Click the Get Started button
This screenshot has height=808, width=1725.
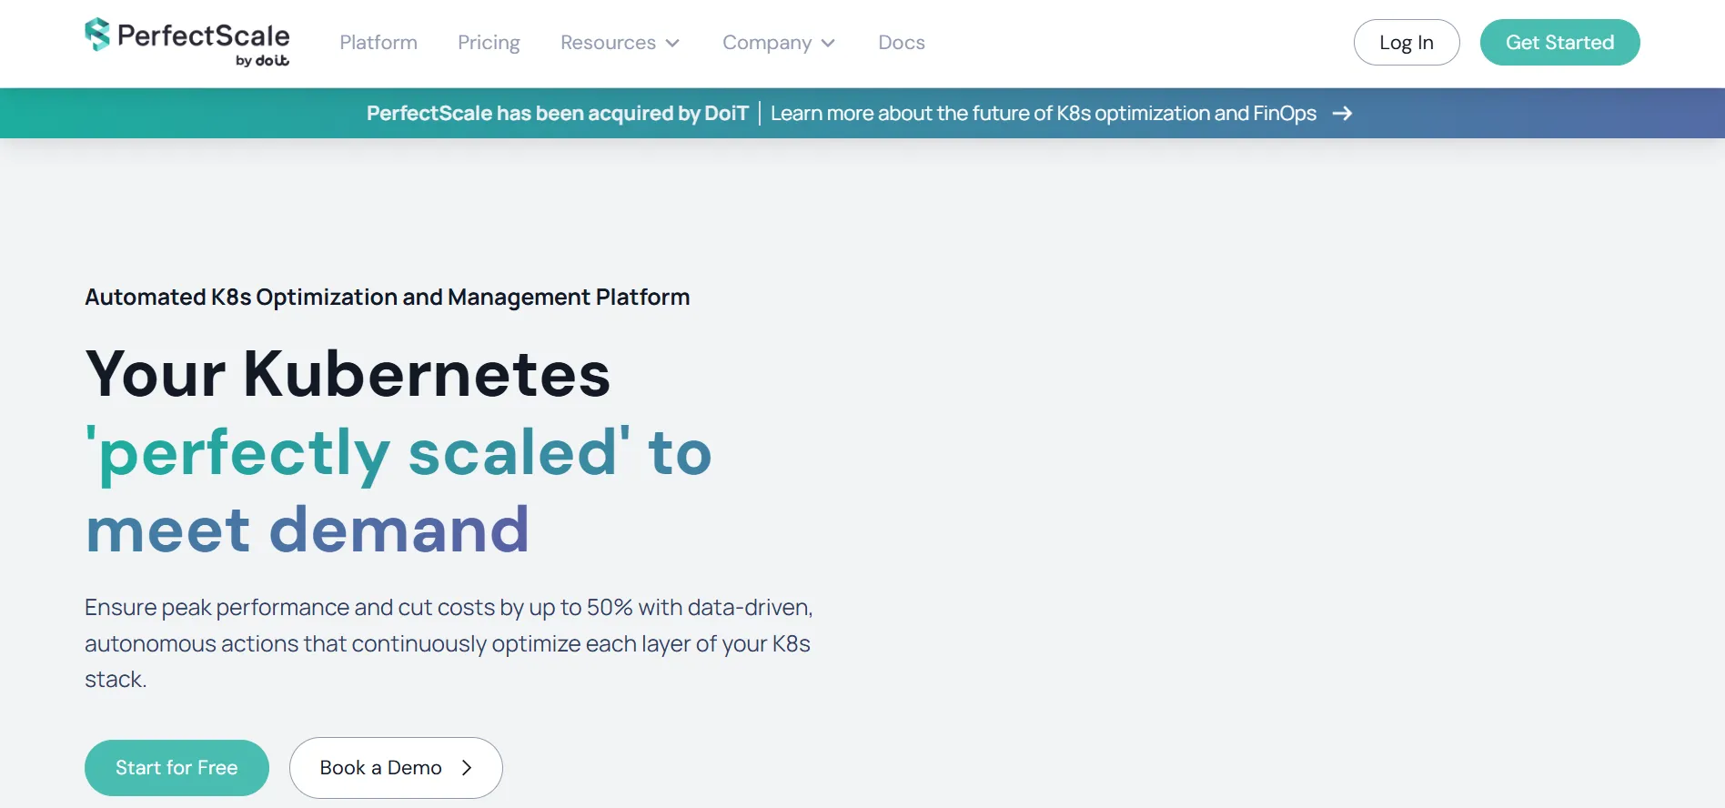[x=1560, y=43]
